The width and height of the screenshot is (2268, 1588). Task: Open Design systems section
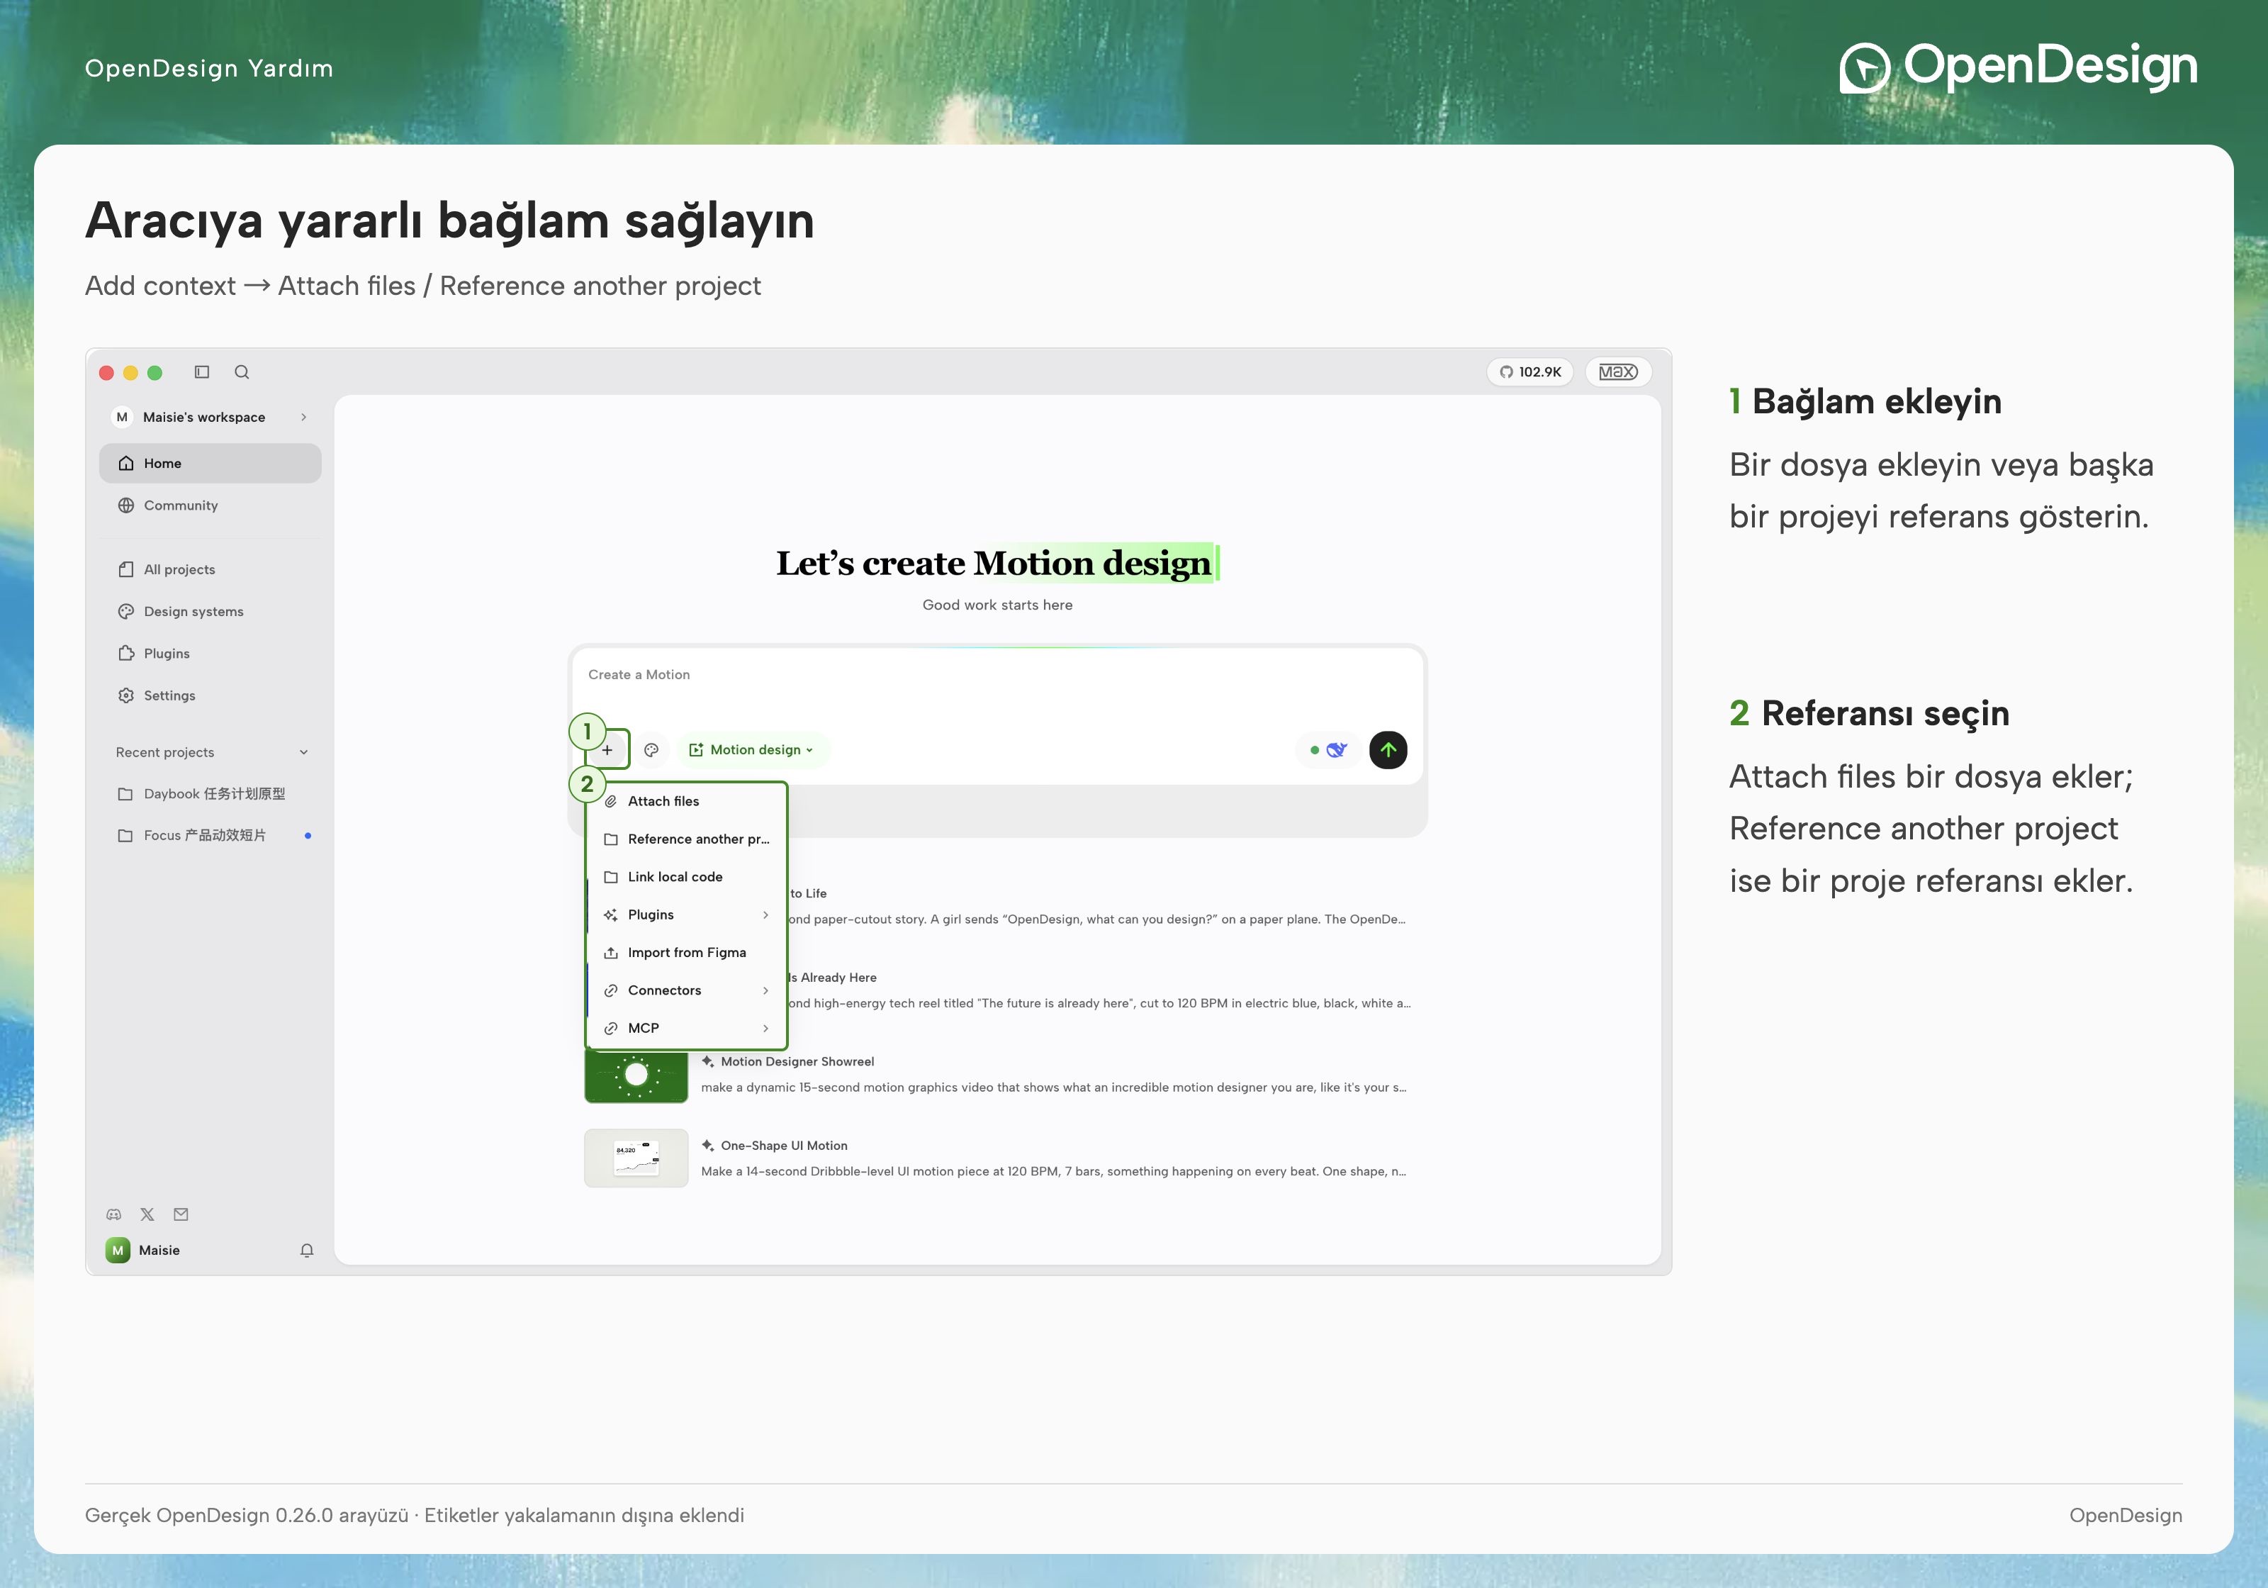coord(210,612)
